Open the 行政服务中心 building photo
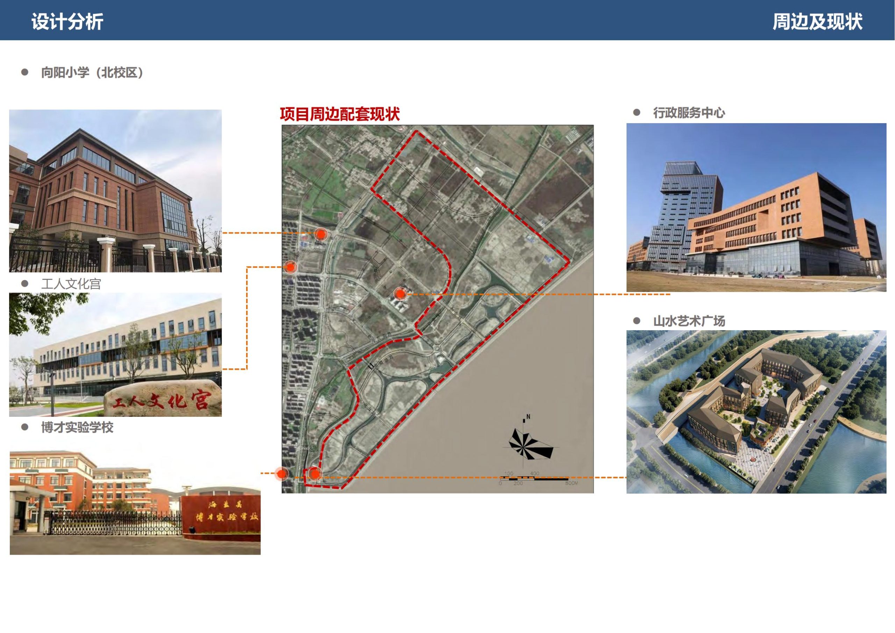895x633 pixels. coord(756,207)
